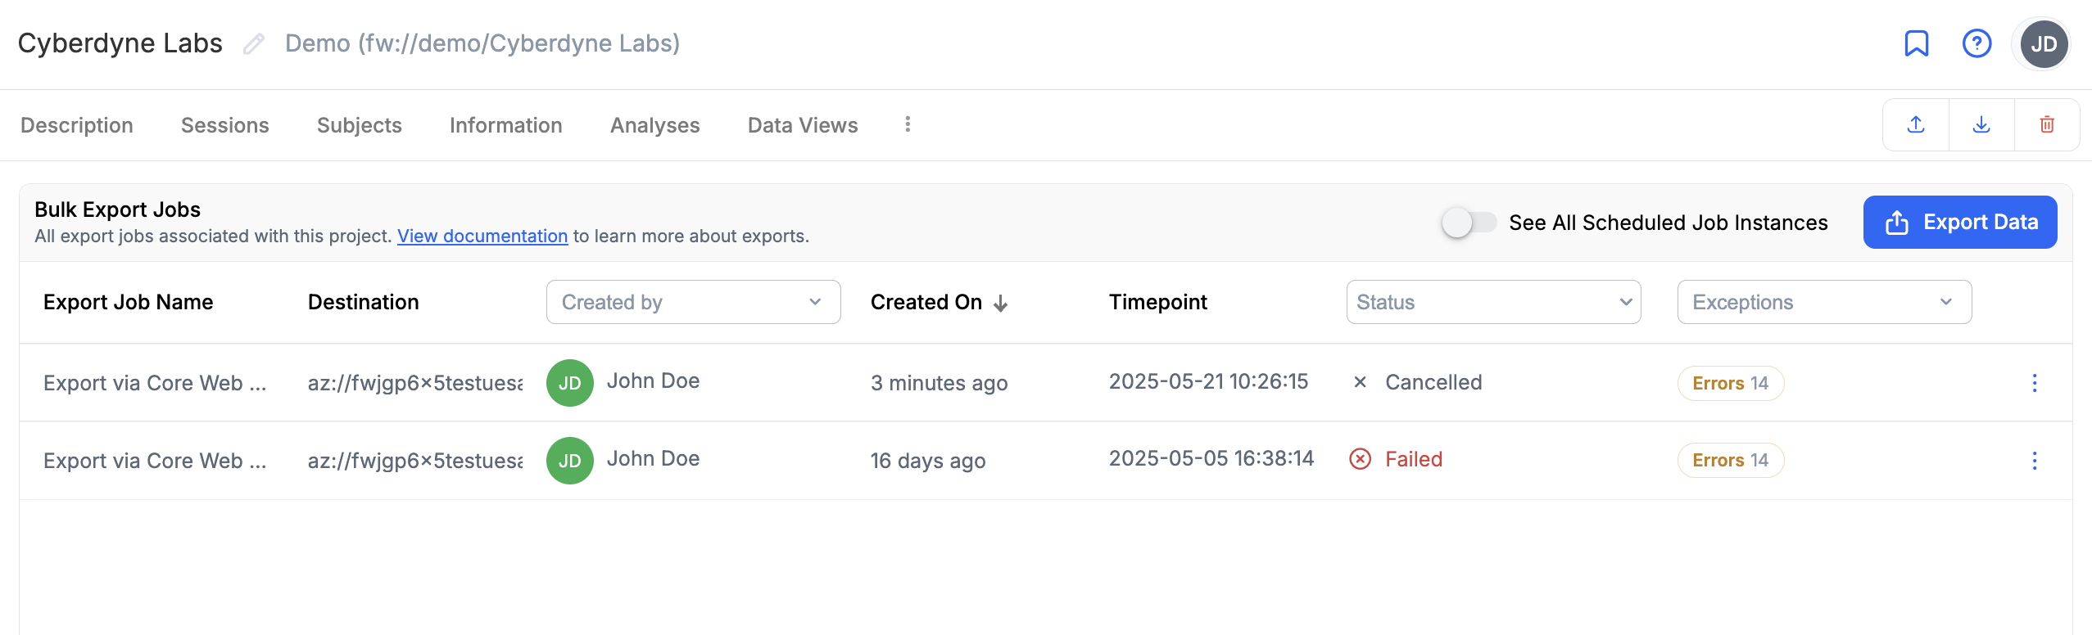Click the upload arrow icon button
Image resolution: width=2092 pixels, height=635 pixels.
tap(1916, 124)
